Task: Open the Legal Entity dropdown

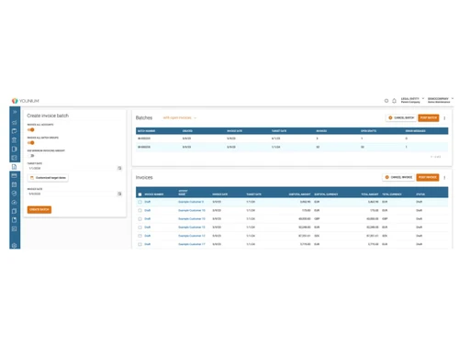Action: click(x=412, y=100)
